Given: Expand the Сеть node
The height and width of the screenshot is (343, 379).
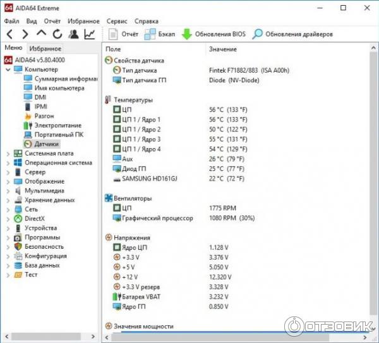Looking at the screenshot, I should 8,209.
